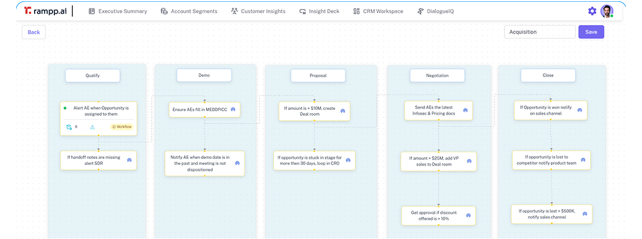
Task: Click the sync icon in Alert AE card
Action: pyautogui.click(x=69, y=127)
